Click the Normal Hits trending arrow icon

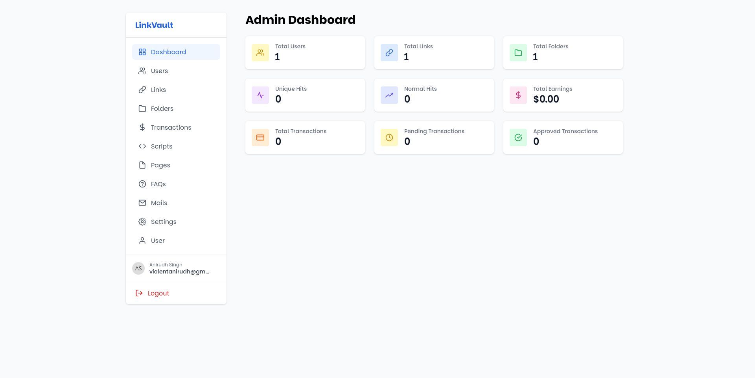(x=389, y=95)
